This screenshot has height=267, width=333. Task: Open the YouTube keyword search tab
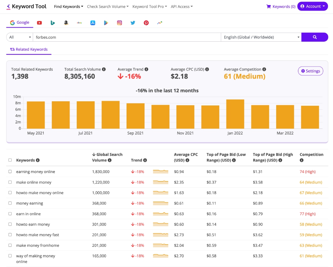tap(39, 23)
